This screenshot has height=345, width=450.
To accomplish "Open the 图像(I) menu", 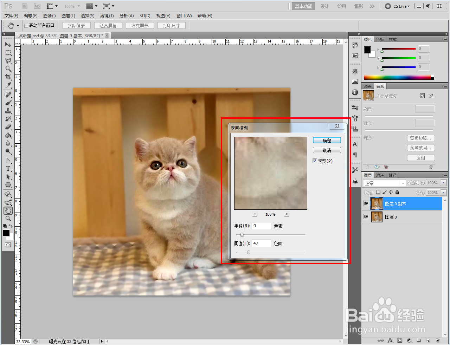I will (50, 16).
